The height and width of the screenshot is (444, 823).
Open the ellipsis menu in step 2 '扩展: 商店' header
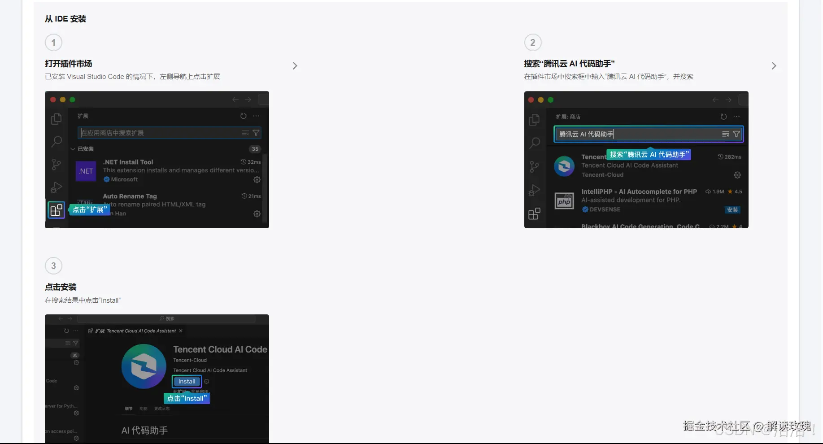736,117
